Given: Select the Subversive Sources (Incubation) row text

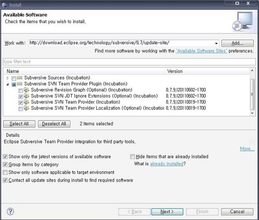Looking at the screenshot, I should pos(57,77).
